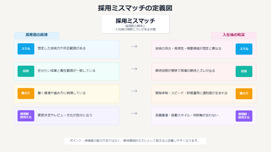Click the arrow in the 働き方 row
271x152 pixels.
point(134,91)
